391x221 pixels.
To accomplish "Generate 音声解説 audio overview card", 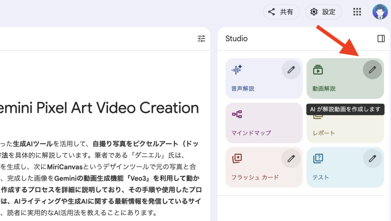I will pos(252,84).
